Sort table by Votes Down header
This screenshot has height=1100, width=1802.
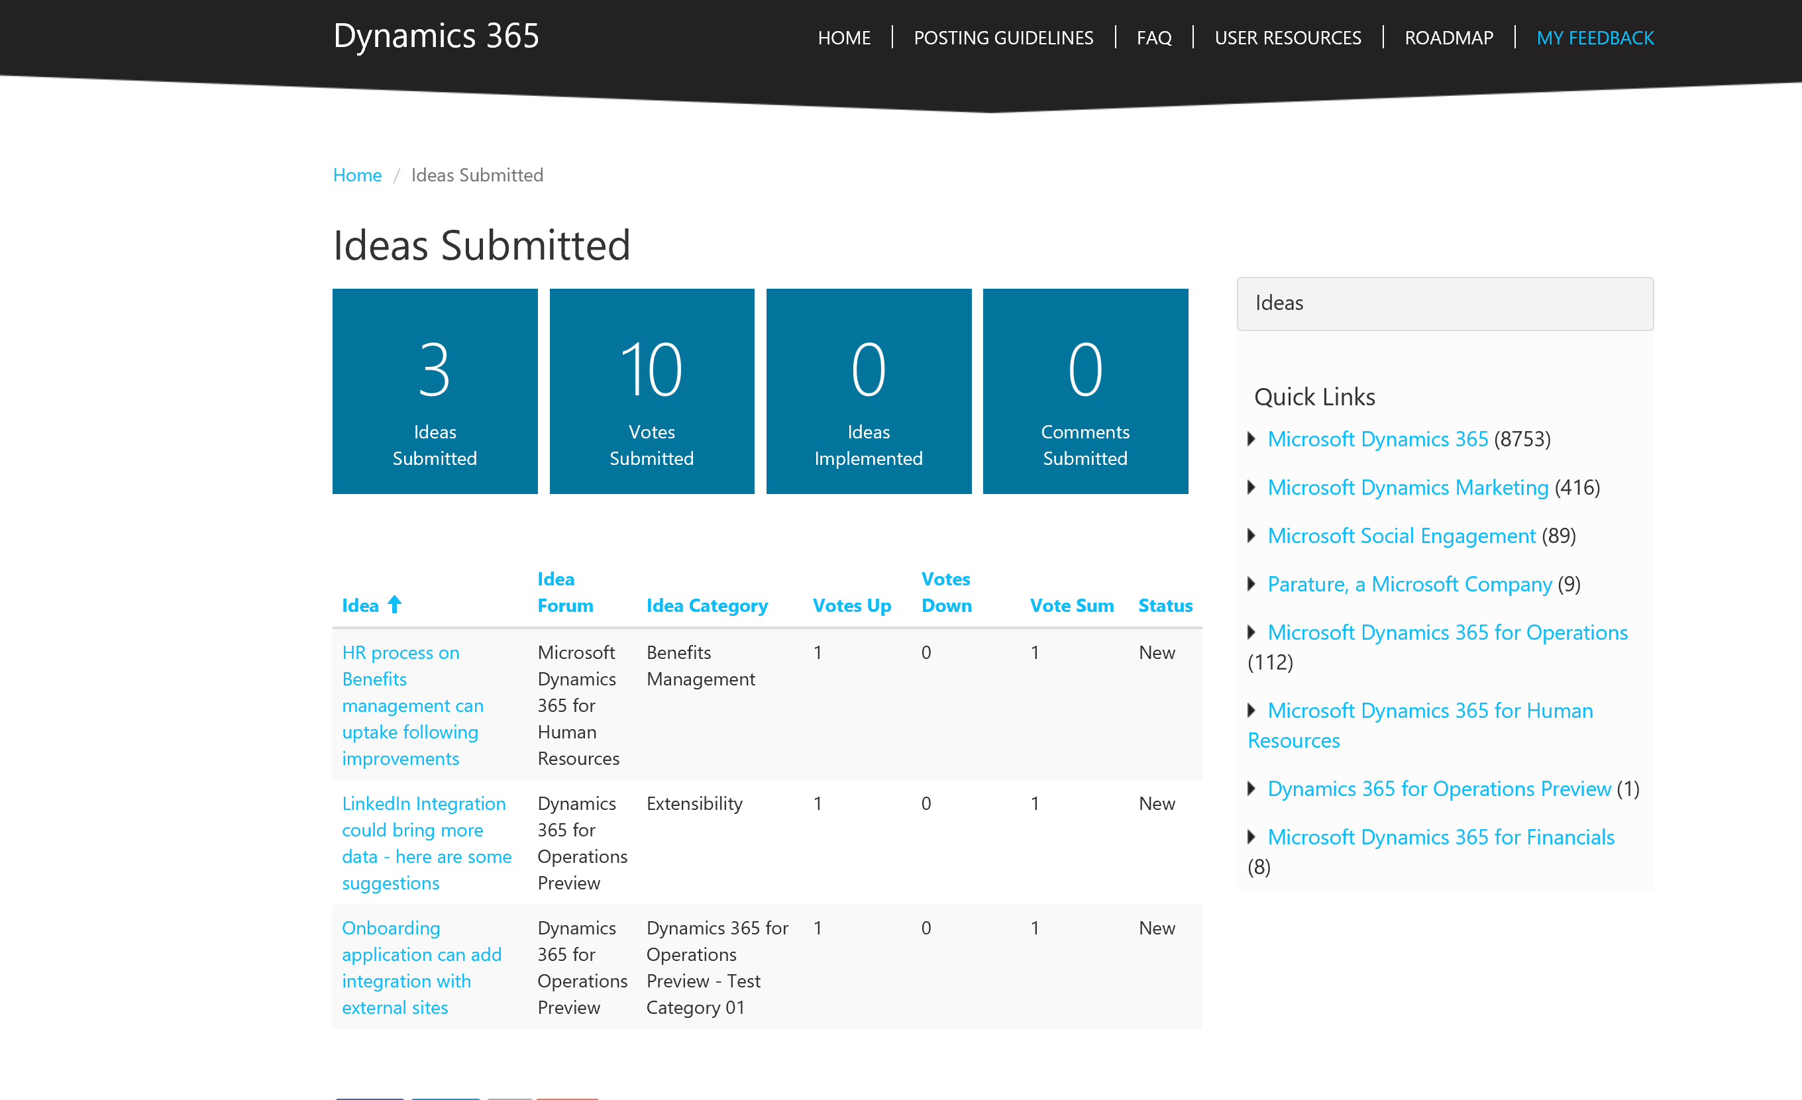[x=946, y=592]
